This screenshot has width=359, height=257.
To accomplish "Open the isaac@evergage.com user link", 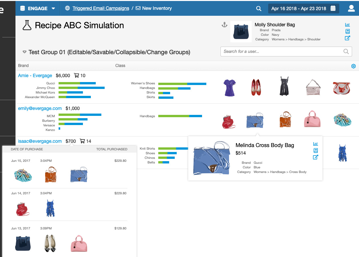I will [x=40, y=141].
